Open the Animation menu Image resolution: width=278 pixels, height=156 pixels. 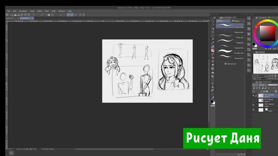tap(23, 11)
